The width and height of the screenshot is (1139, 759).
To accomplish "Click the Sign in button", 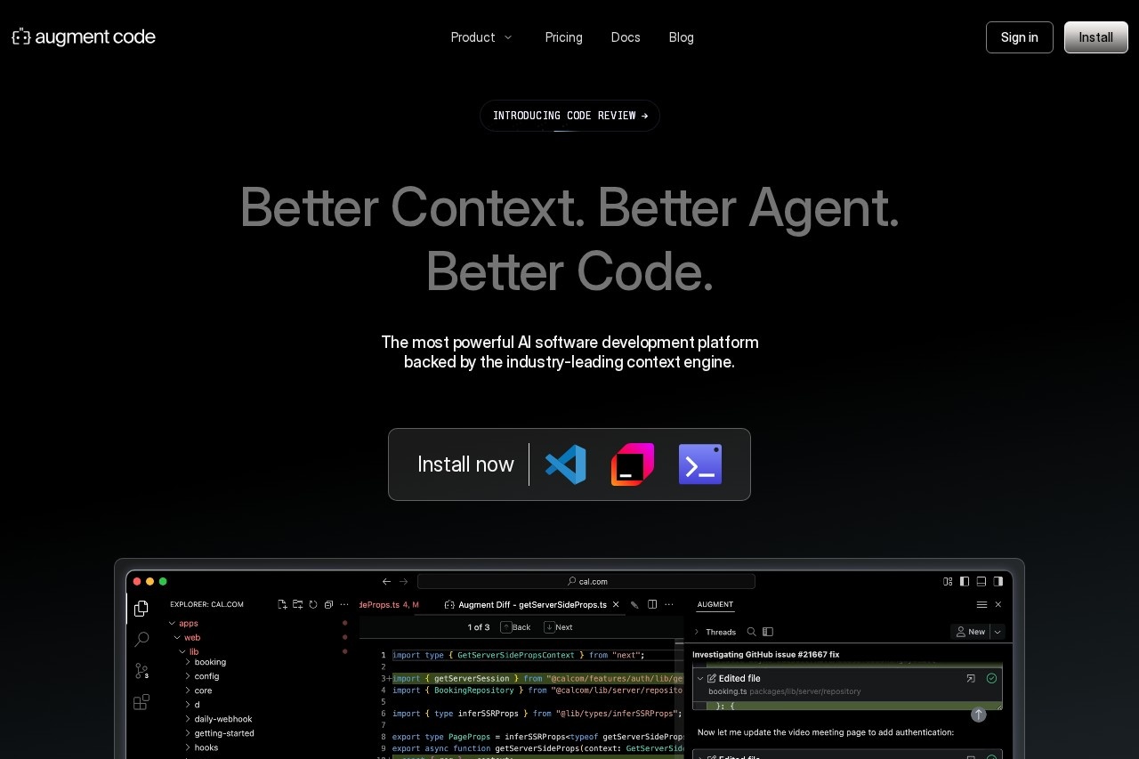I will (x=1019, y=37).
